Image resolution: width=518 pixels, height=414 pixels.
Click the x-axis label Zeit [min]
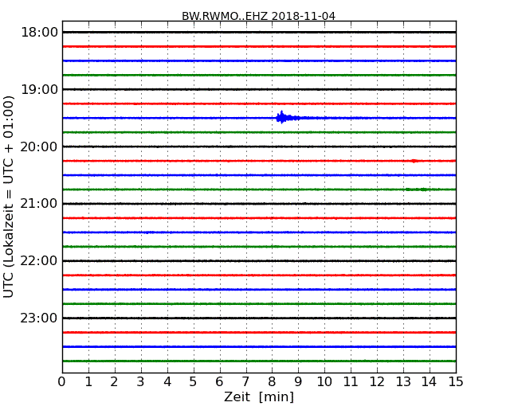(259, 396)
